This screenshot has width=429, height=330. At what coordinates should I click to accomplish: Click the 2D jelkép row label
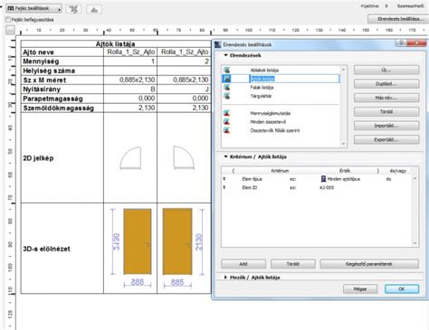pyautogui.click(x=38, y=158)
